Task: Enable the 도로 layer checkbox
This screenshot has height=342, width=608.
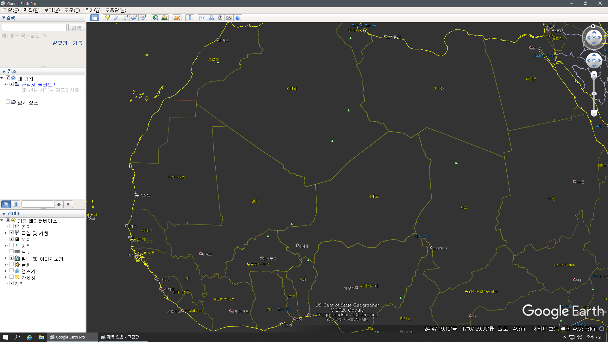Action: click(x=11, y=252)
